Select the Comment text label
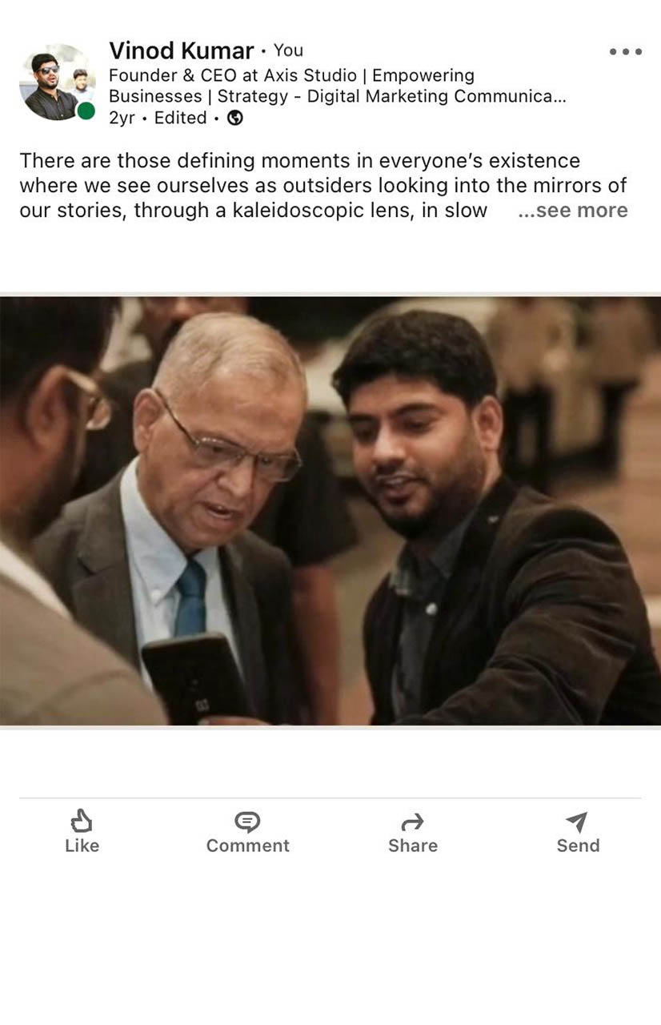Screen dimensions: 661x1025 point(247,846)
